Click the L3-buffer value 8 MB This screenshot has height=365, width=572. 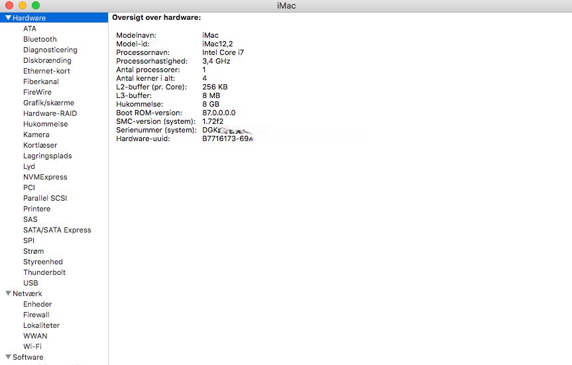tap(211, 95)
